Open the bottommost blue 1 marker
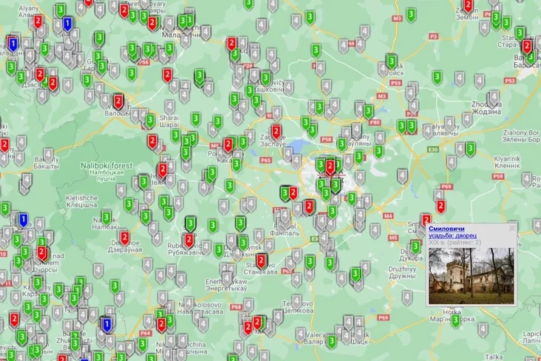The width and height of the screenshot is (541, 361). click(106, 323)
